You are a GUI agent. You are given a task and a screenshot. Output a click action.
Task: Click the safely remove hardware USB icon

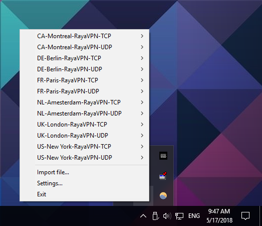pyautogui.click(x=155, y=216)
